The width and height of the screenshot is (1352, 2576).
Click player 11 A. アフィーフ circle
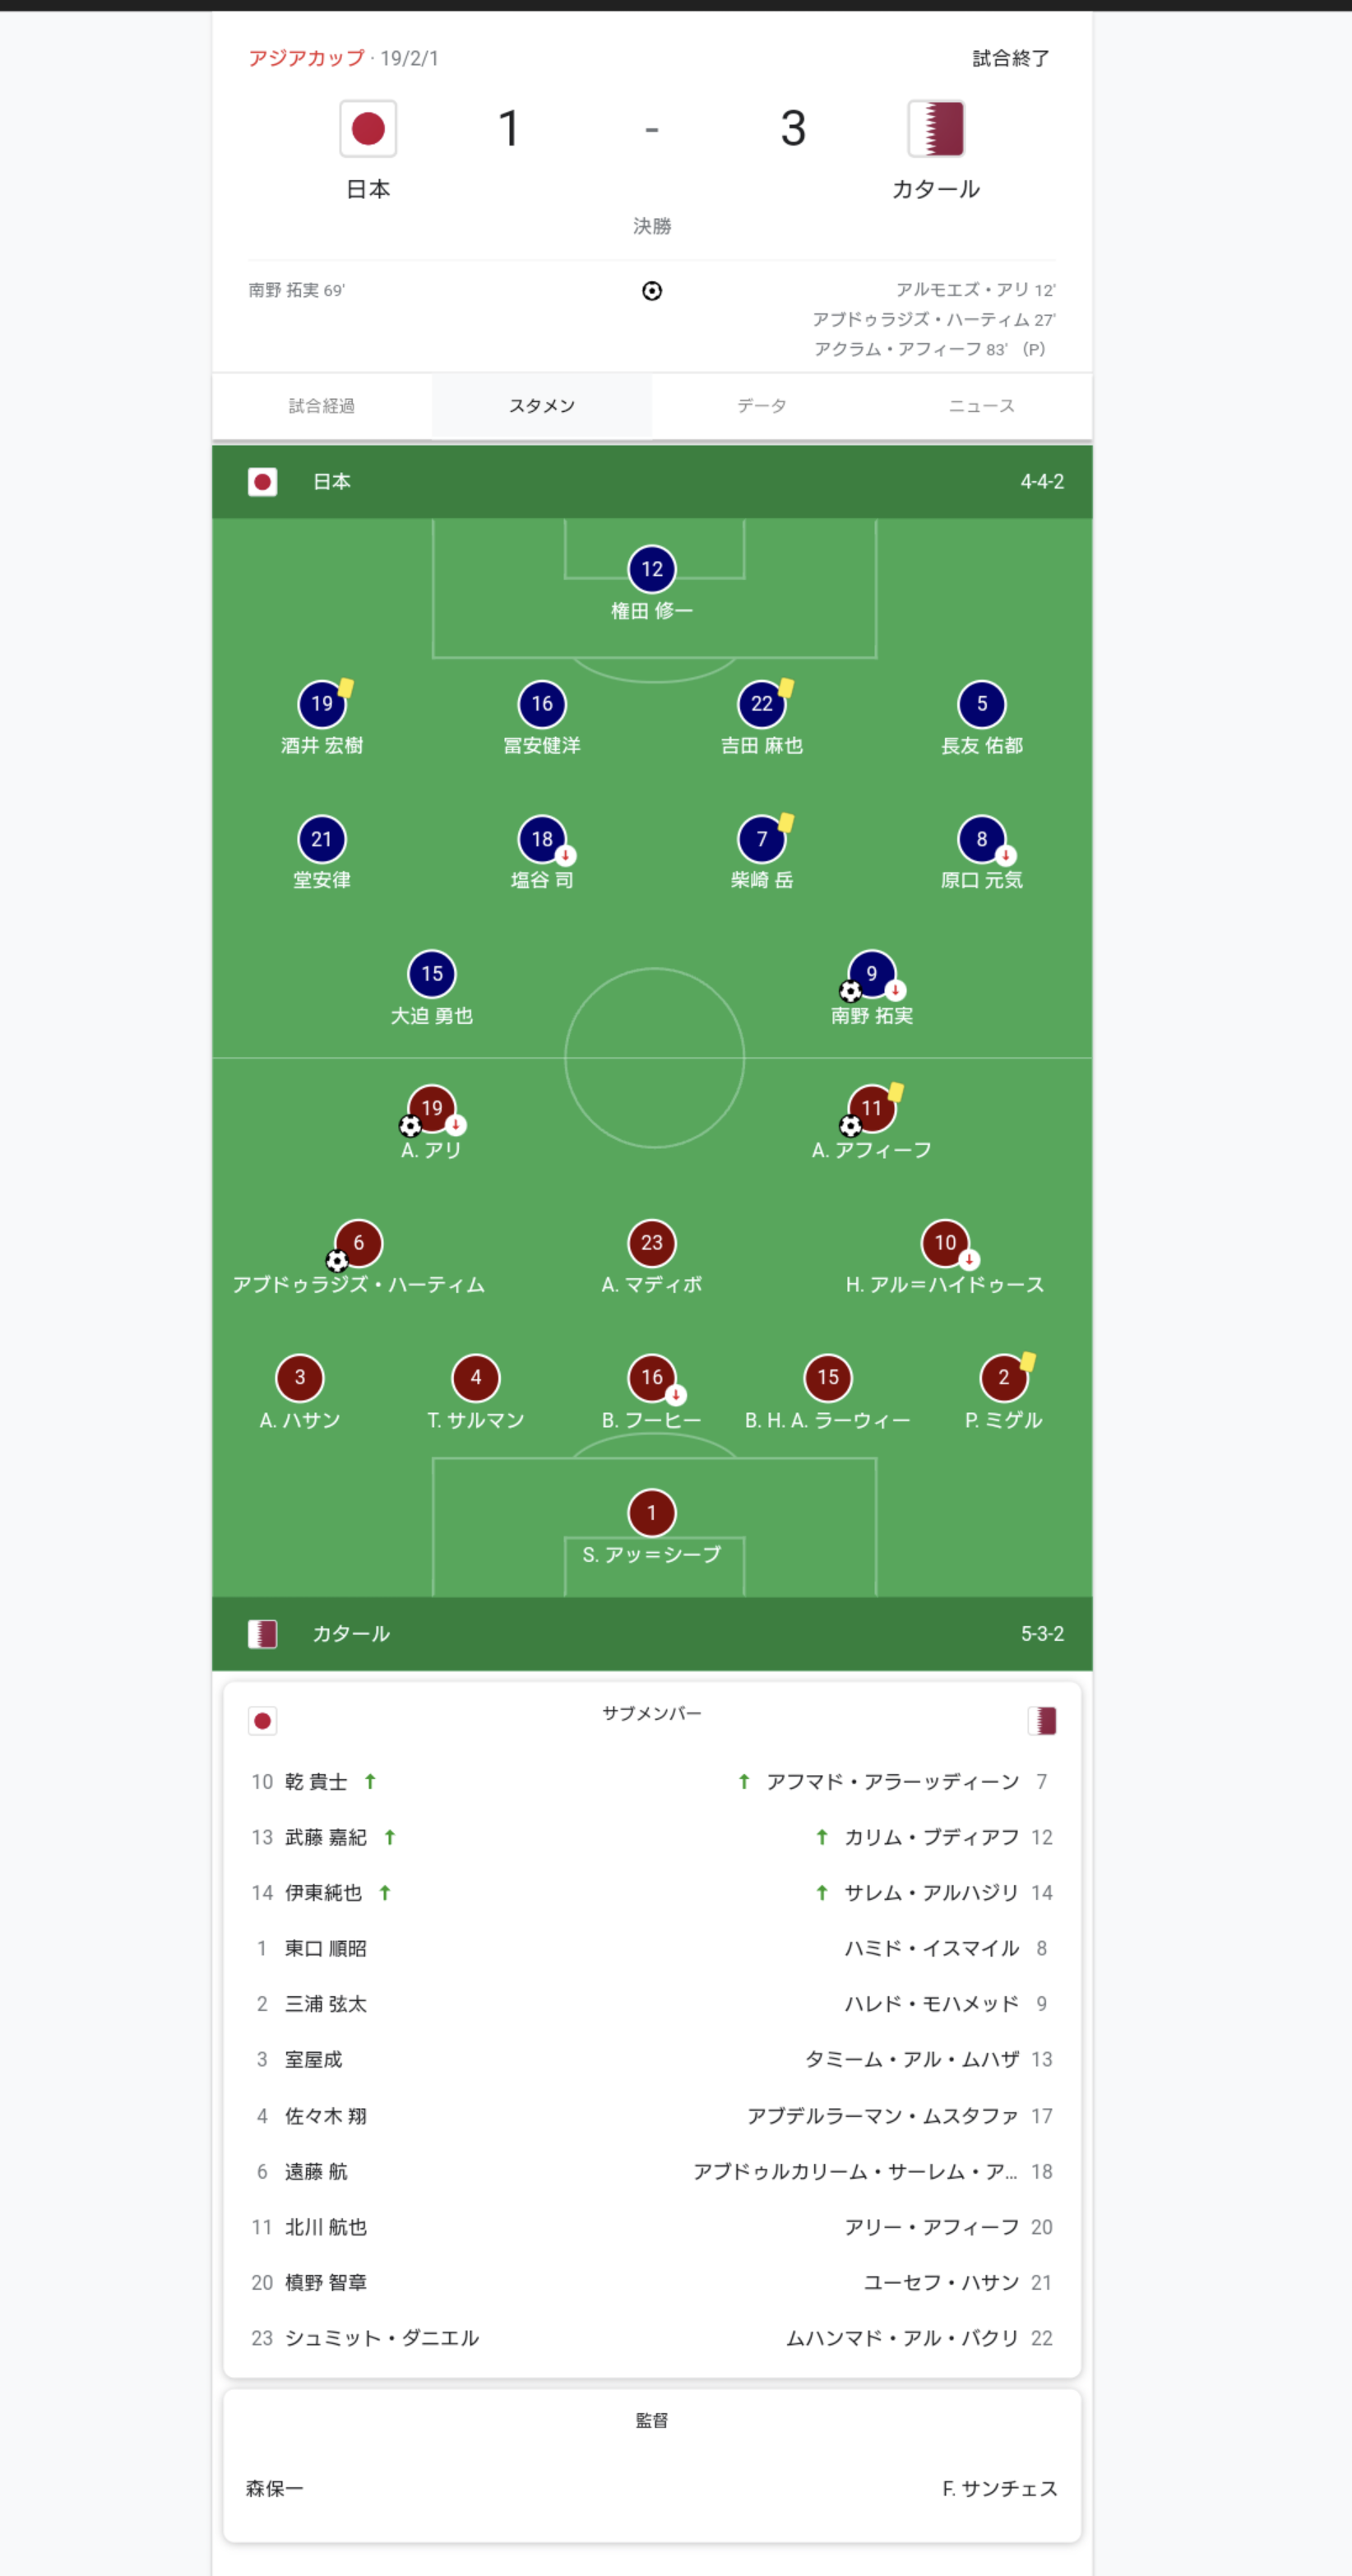[x=872, y=1108]
